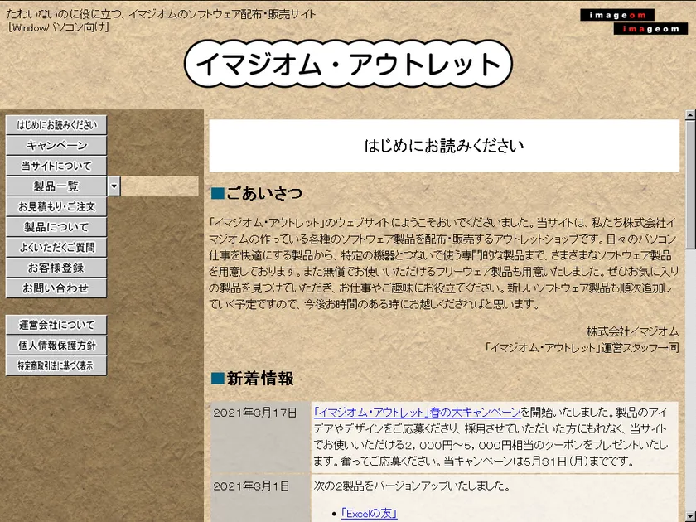Screen dimensions: 696x522
Task: Click the お客様登録 button
Action: (56, 268)
